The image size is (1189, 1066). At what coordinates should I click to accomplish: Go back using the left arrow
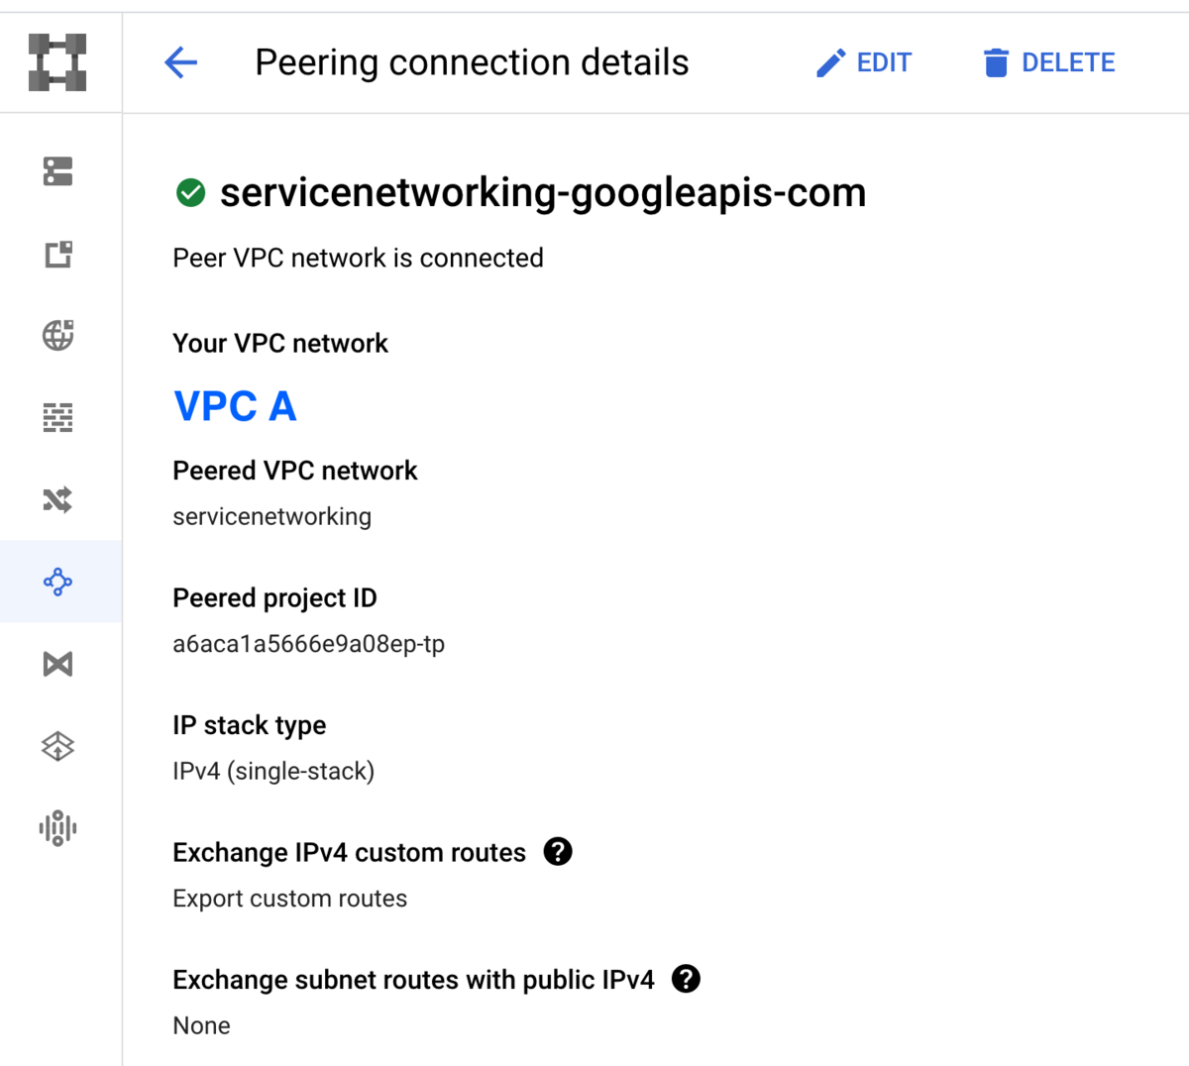(180, 62)
